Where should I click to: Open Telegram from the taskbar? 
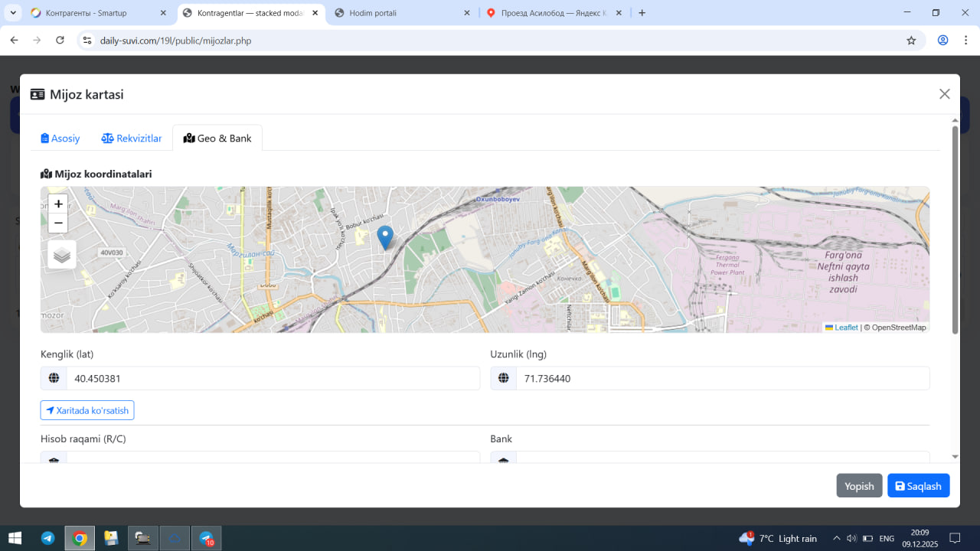pos(47,538)
